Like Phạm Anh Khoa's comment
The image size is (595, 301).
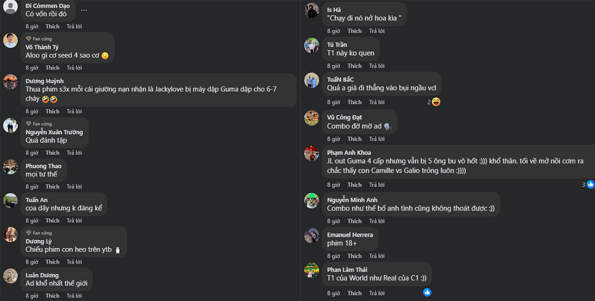tap(355, 185)
